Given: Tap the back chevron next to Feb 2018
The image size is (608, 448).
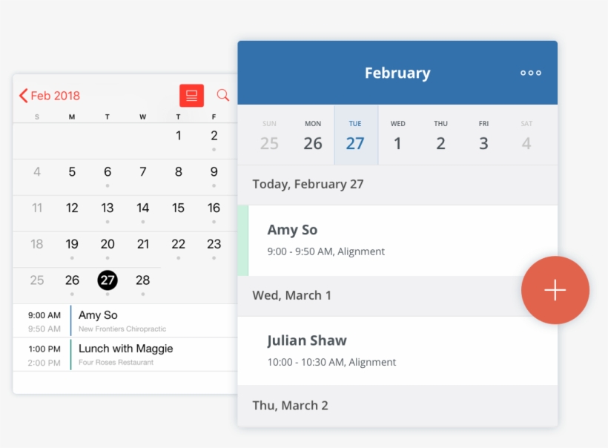Looking at the screenshot, I should 23,96.
